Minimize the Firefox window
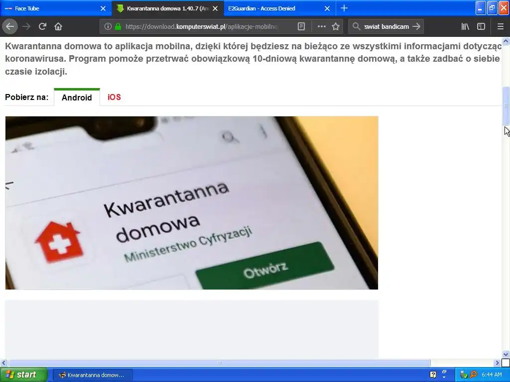Screen dimensions: 510x382 click(x=481, y=8)
